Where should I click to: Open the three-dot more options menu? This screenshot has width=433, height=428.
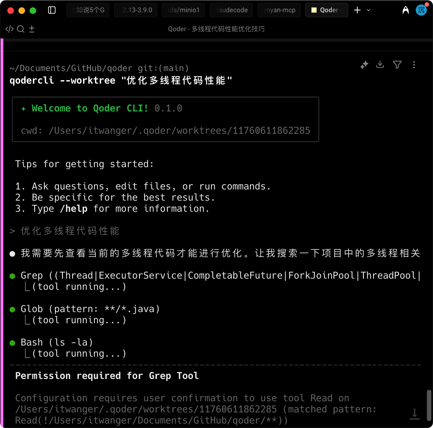point(414,65)
